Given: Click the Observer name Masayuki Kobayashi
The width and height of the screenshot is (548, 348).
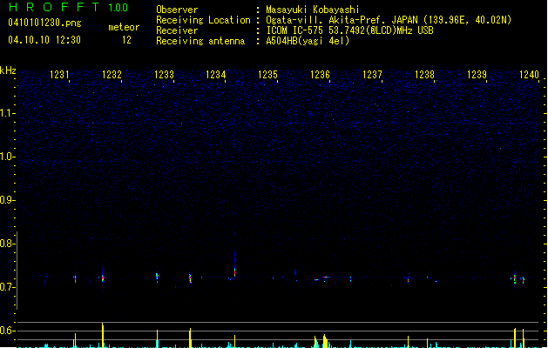Looking at the screenshot, I should [313, 10].
